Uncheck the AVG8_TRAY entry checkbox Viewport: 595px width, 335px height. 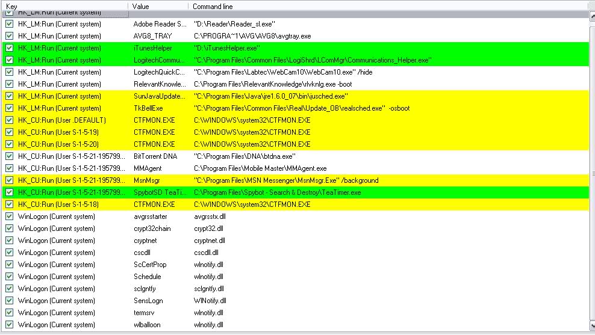click(10, 36)
